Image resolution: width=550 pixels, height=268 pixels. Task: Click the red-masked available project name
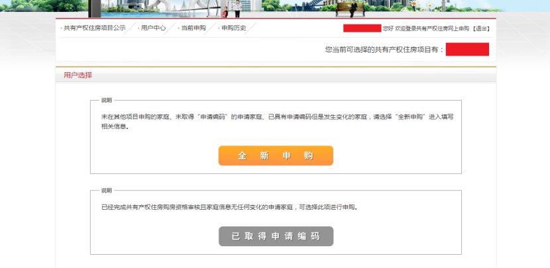click(467, 49)
